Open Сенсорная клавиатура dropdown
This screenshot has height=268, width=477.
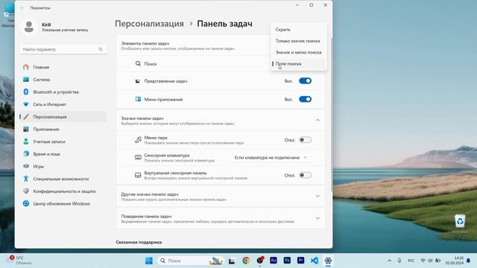click(x=271, y=158)
